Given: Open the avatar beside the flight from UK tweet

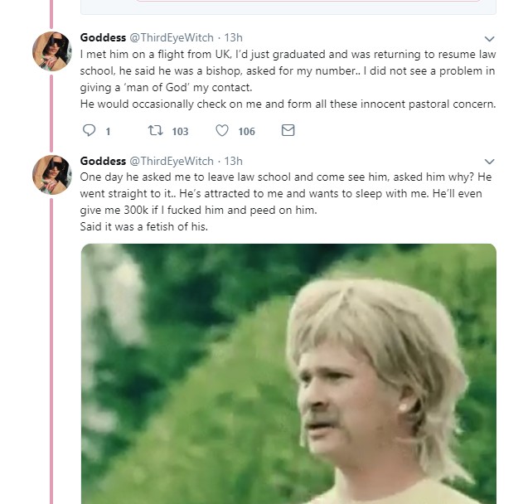Looking at the screenshot, I should click(51, 51).
